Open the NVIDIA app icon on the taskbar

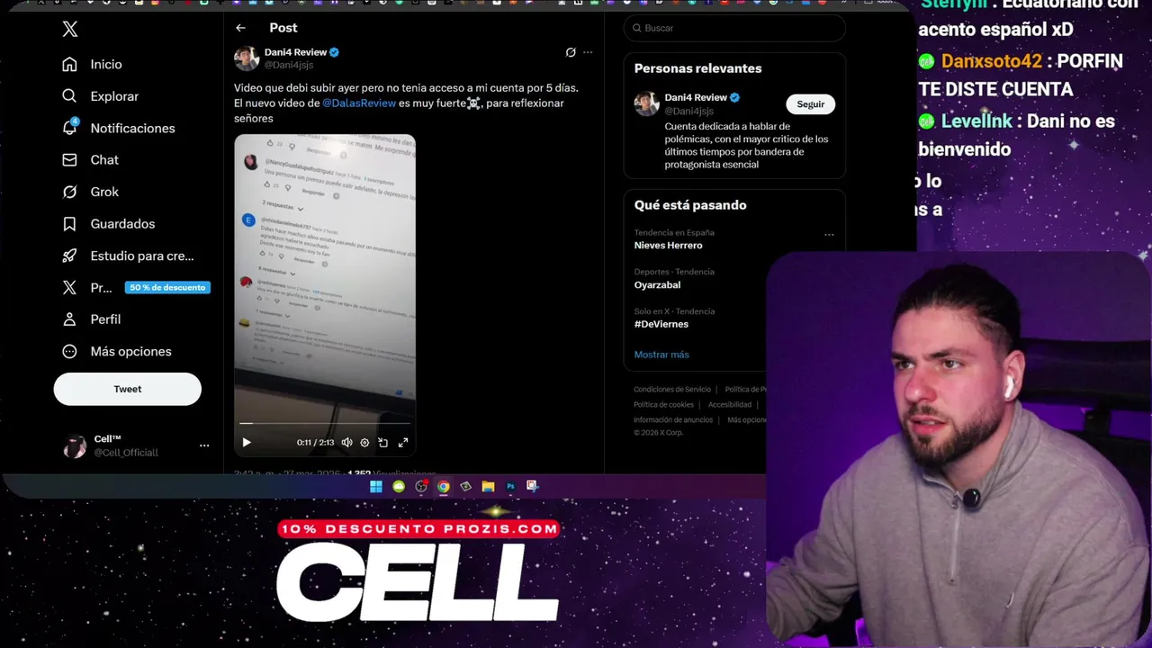(465, 486)
